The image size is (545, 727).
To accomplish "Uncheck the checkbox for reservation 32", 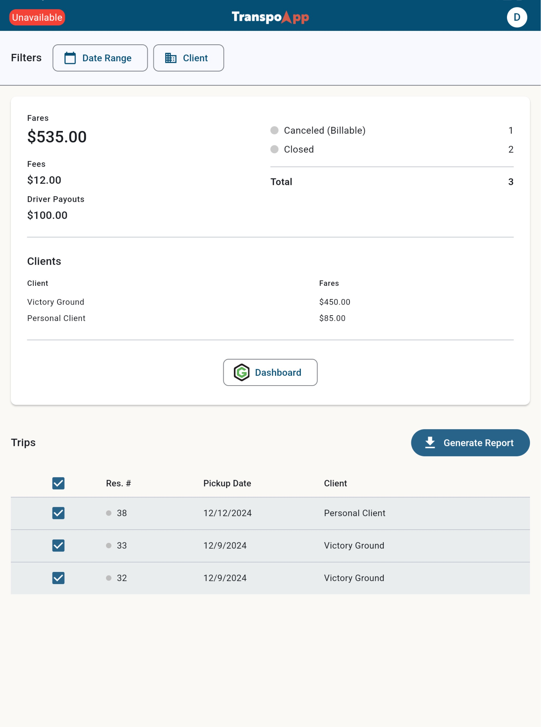I will coord(58,578).
